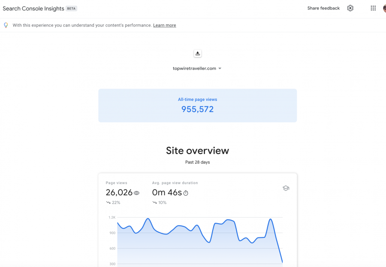Click the downward trend arrow near 10%
The height and width of the screenshot is (267, 386).
tap(154, 203)
